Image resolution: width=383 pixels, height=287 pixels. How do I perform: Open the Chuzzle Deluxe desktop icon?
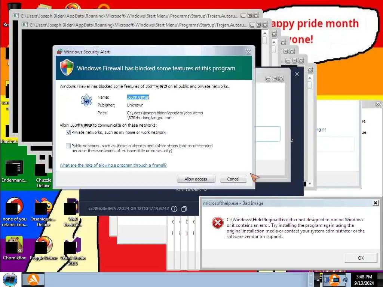pos(43,176)
